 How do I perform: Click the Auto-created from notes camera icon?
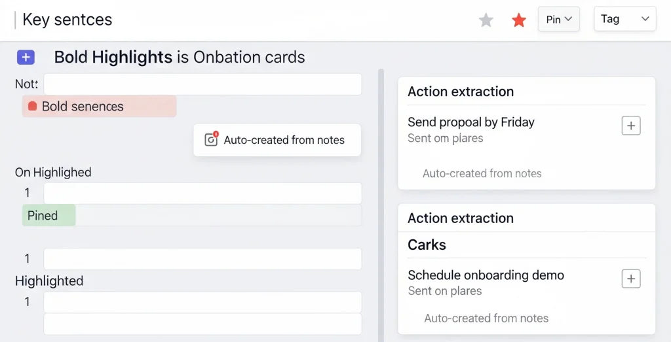point(211,139)
